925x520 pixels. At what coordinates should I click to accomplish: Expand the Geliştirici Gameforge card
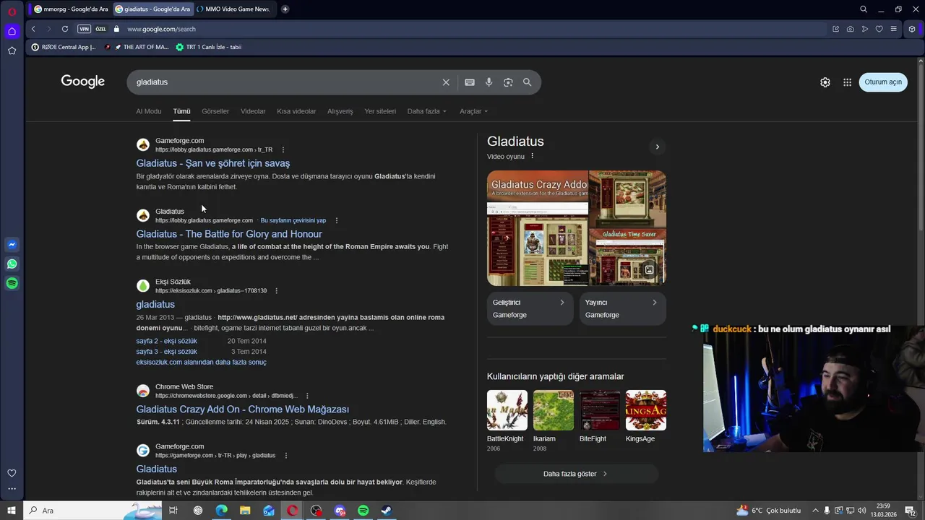[530, 308]
